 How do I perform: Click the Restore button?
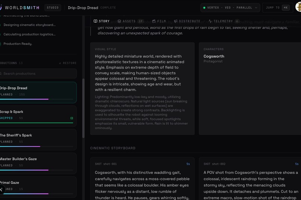point(68,63)
